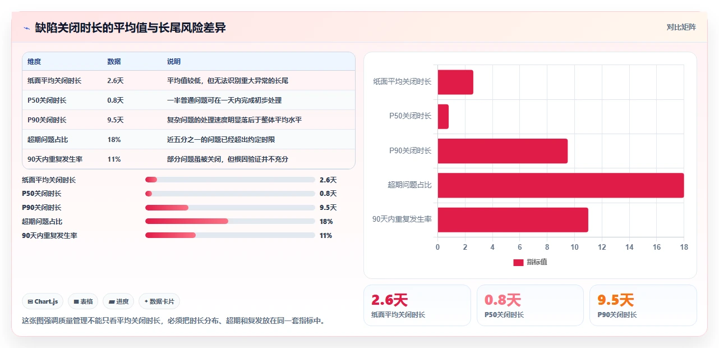This screenshot has height=348, width=719.
Task: Click the 18% progress value label
Action: coord(326,222)
